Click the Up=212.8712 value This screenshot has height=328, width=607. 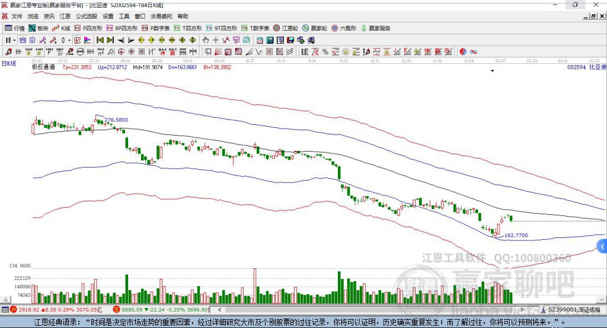click(112, 67)
